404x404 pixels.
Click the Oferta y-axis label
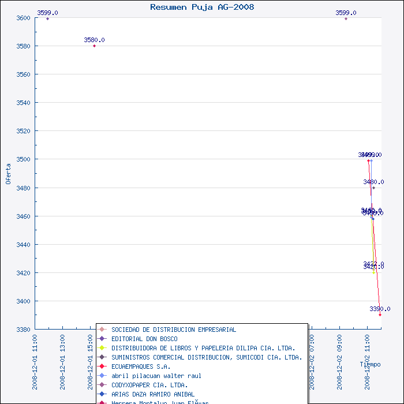pyautogui.click(x=8, y=173)
